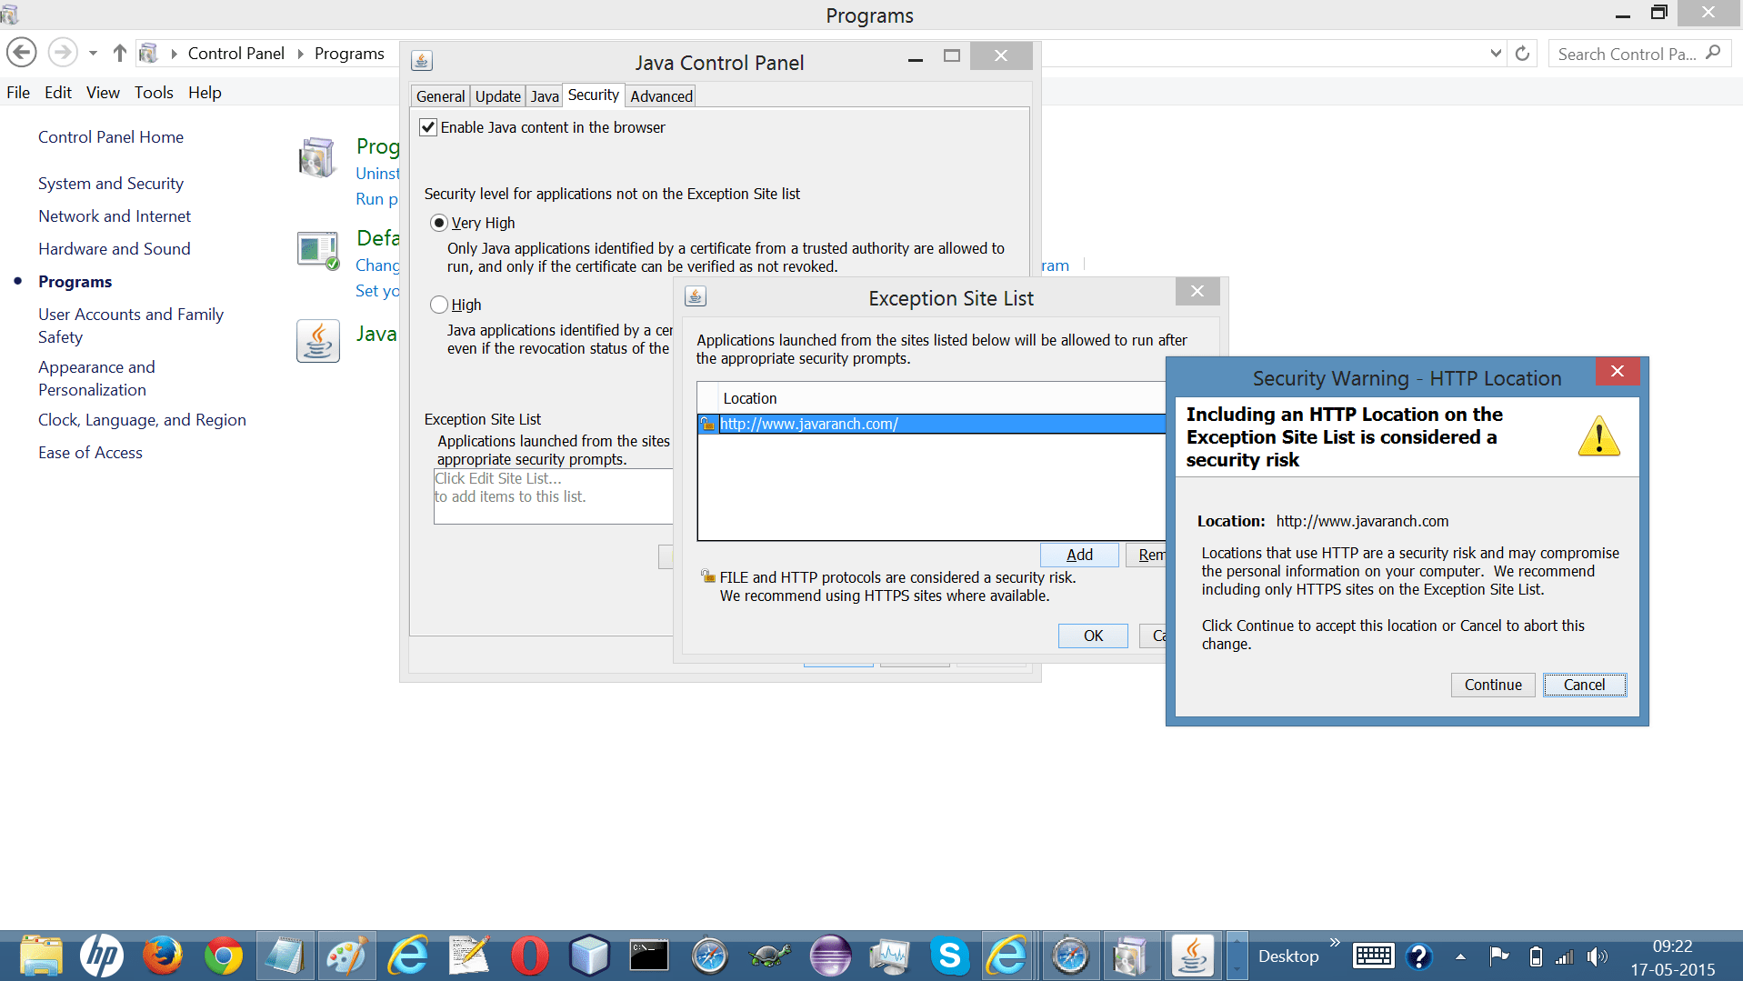
Task: Click Cancel in the Security Warning dialog
Action: pyautogui.click(x=1584, y=685)
